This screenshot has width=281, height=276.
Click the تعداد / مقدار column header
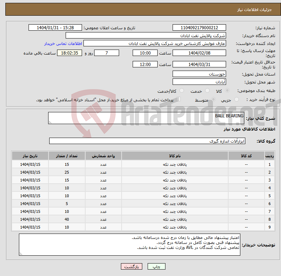click(x=67, y=156)
